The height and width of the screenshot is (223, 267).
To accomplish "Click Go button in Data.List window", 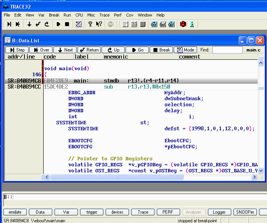I will tap(137, 50).
